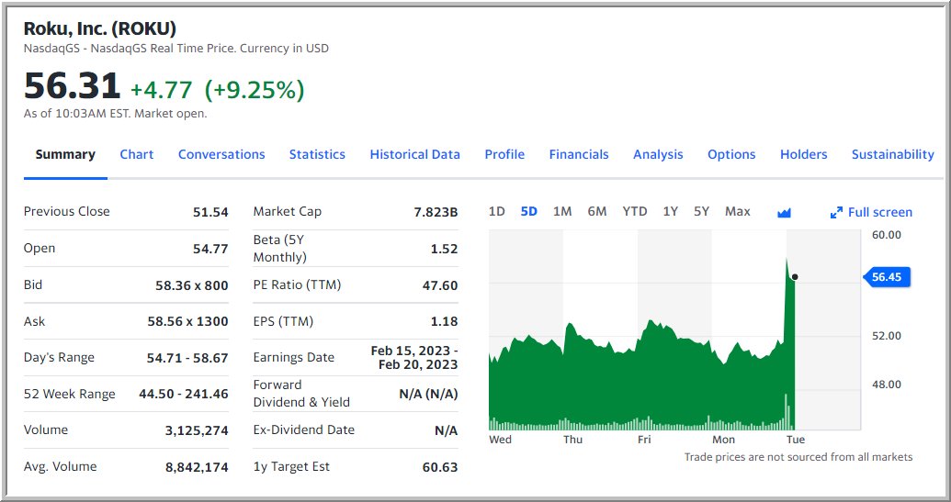Image resolution: width=951 pixels, height=502 pixels.
Task: Select the 1Y chart range
Action: pyautogui.click(x=670, y=211)
